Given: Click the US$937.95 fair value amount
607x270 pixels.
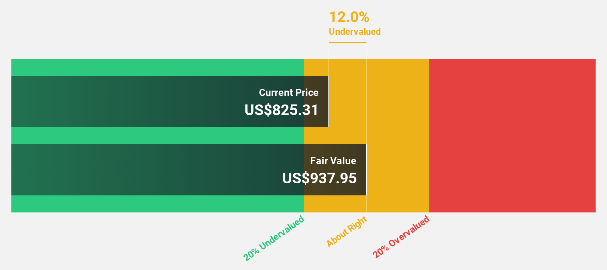Looking at the screenshot, I should pyautogui.click(x=319, y=178).
